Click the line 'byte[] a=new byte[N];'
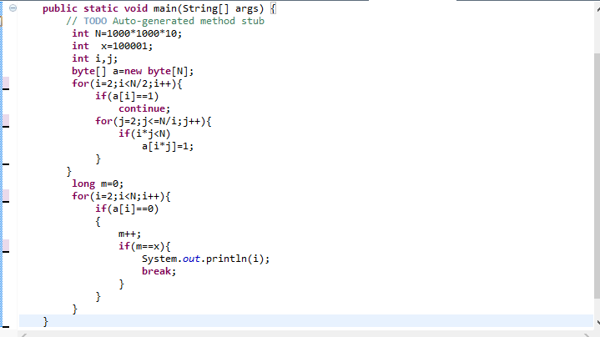The image size is (600, 337). click(133, 71)
